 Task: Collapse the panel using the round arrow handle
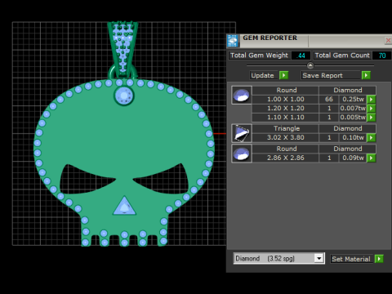point(310,65)
